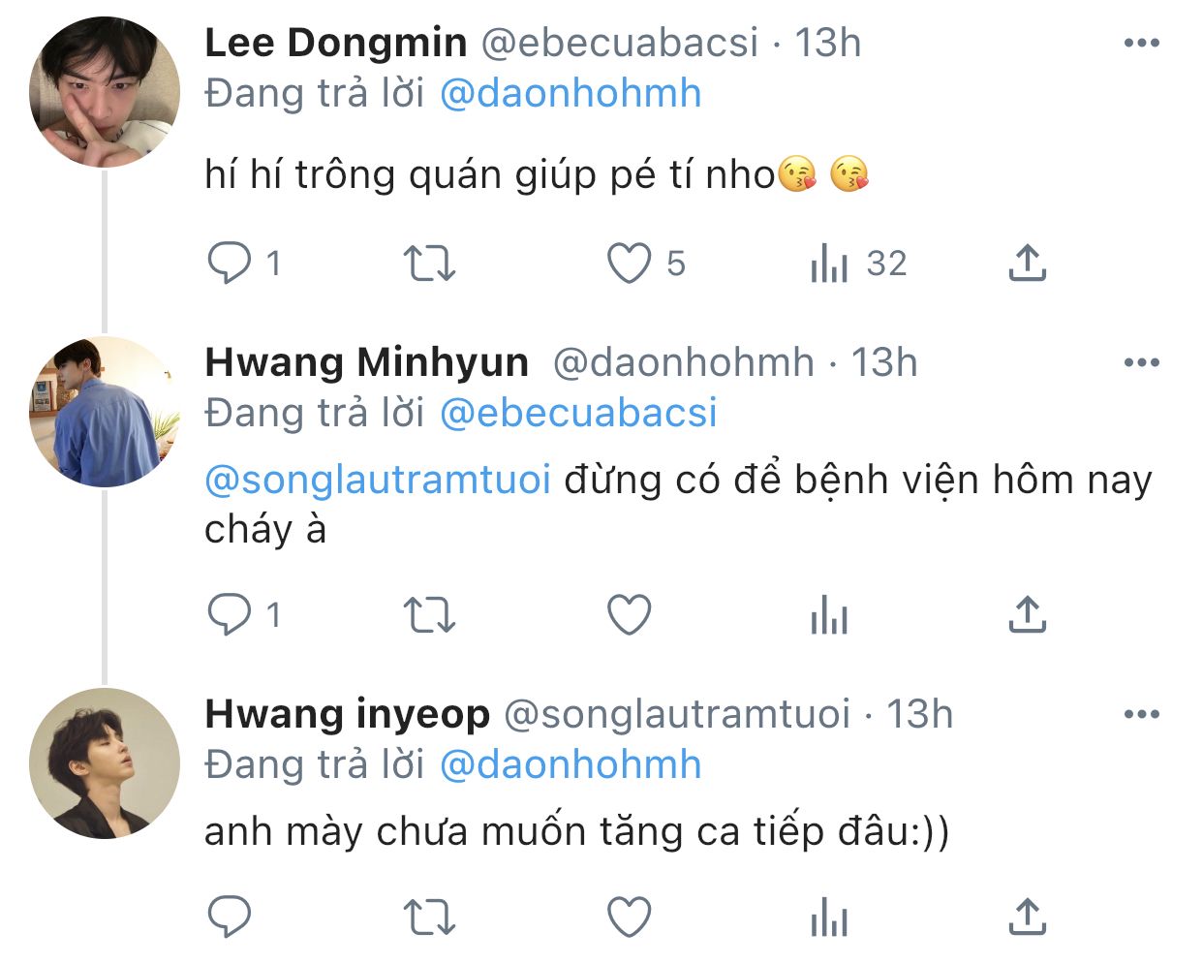Retweet Hwang Minhyun's tweet
1203x964 pixels.
point(428,614)
